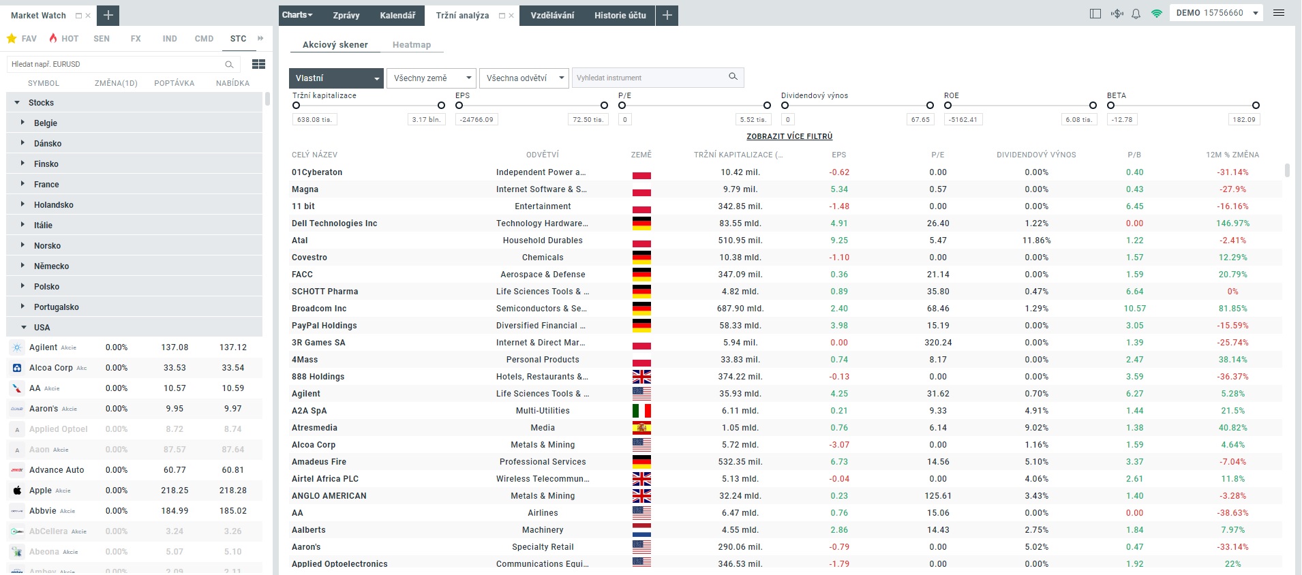1302x575 pixels.
Task: Open the Charts menu
Action: pyautogui.click(x=297, y=15)
